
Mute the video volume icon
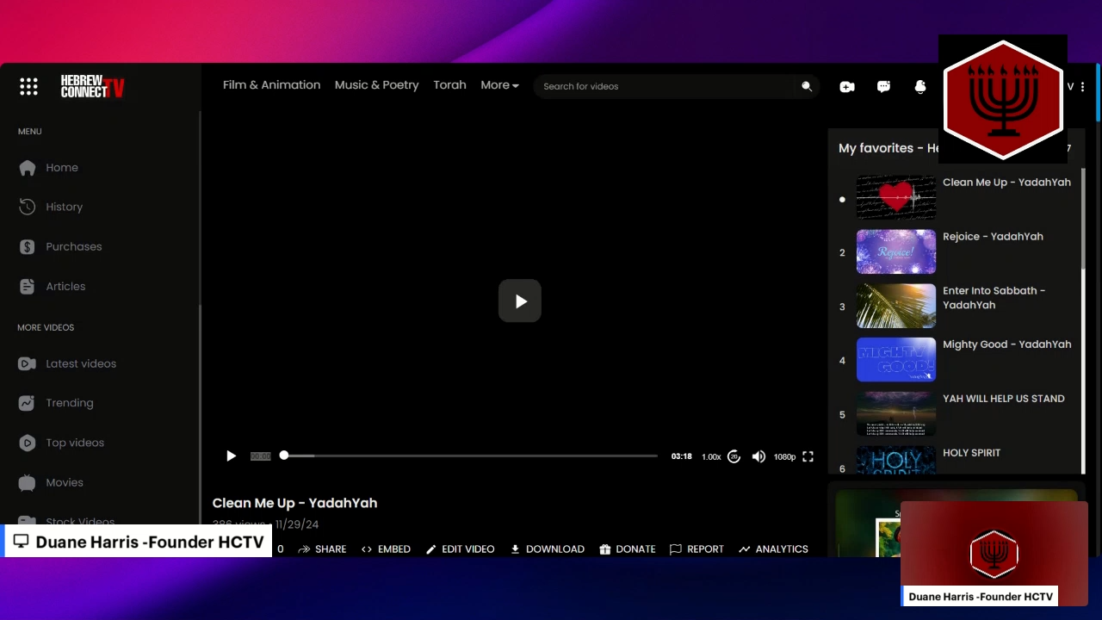click(x=758, y=456)
